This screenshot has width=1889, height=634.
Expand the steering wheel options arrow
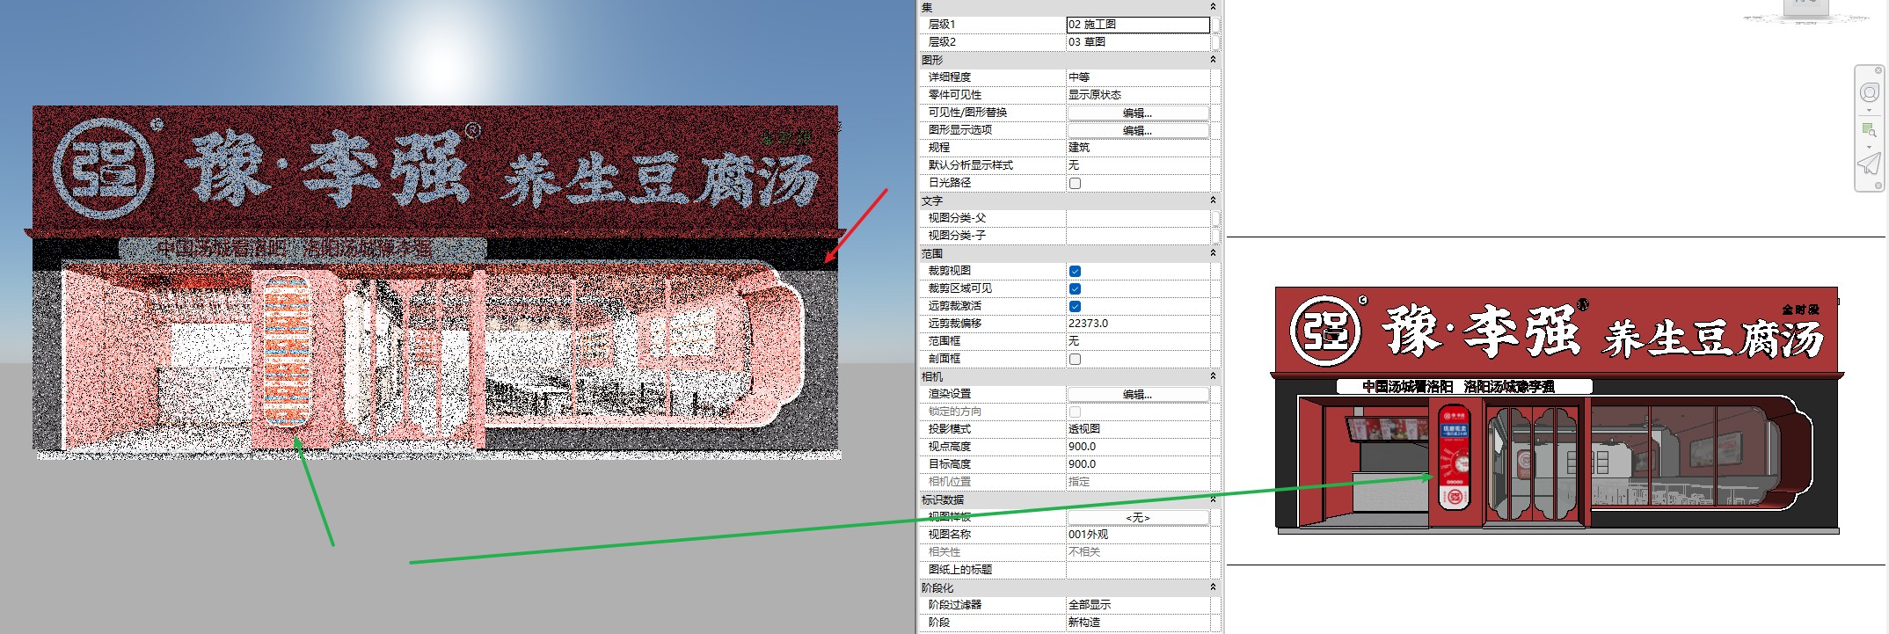pyautogui.click(x=1869, y=111)
